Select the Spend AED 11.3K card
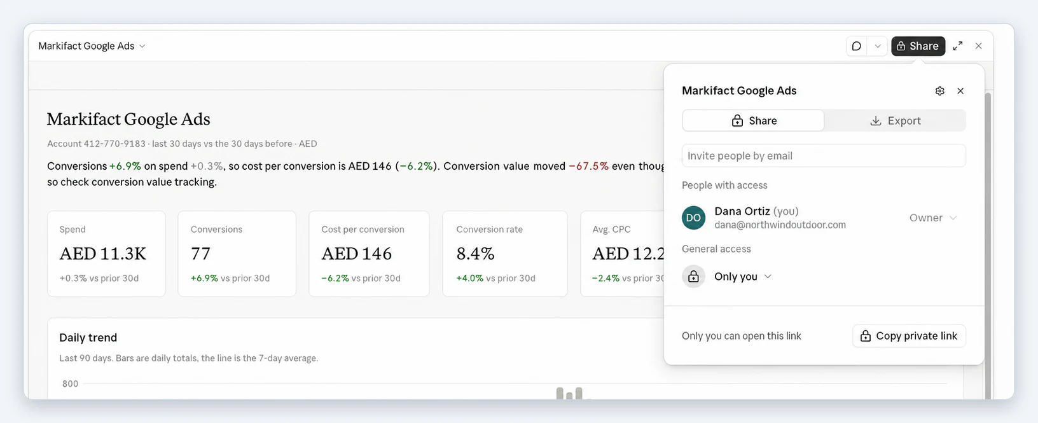The height and width of the screenshot is (423, 1038). click(x=106, y=254)
